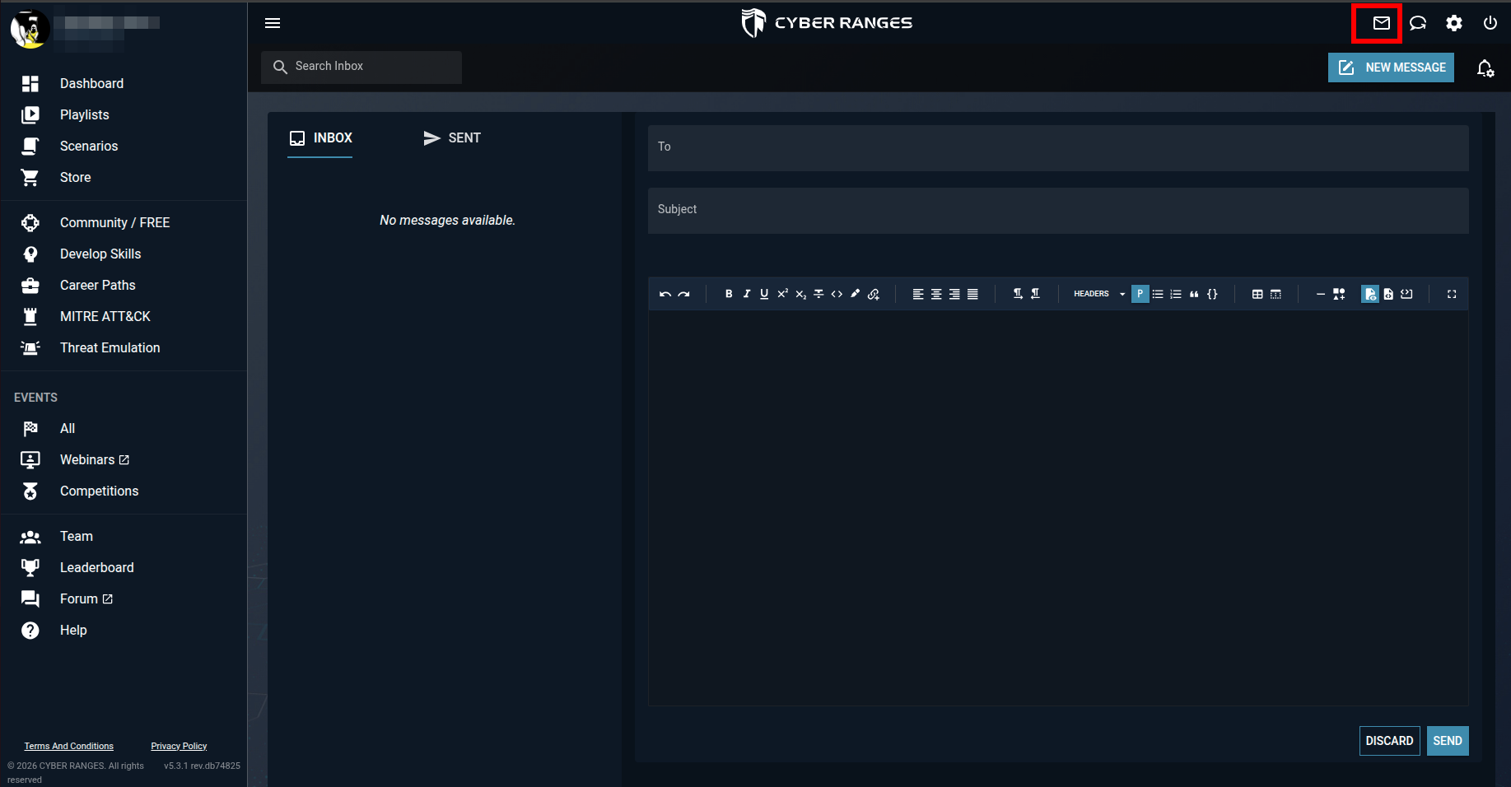Apply strikethrough formatting

(818, 294)
